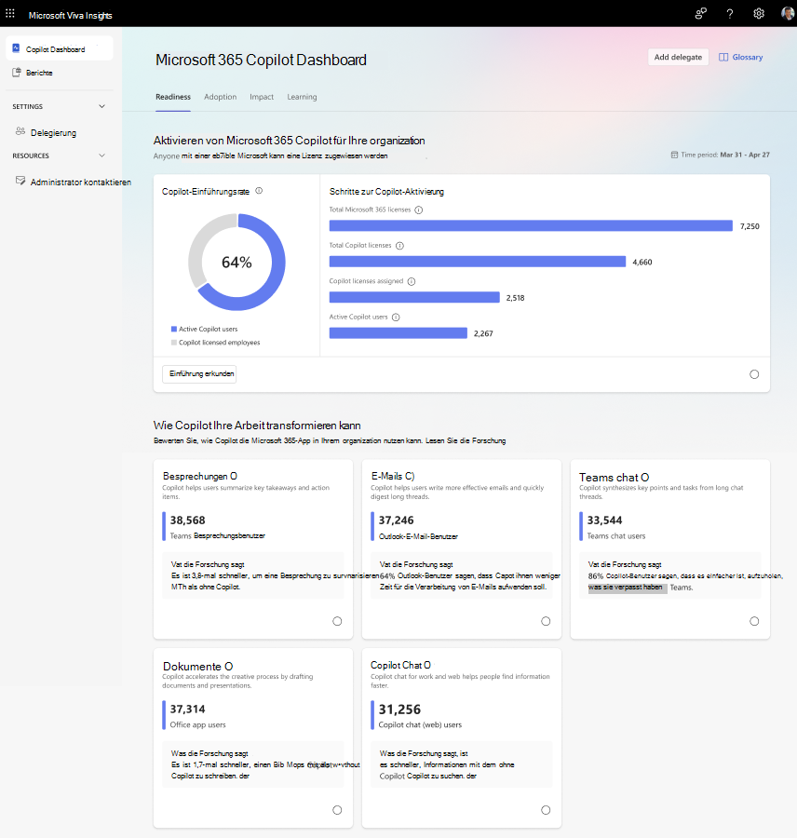Switch to the Adoption tab
The width and height of the screenshot is (797, 838).
[221, 97]
